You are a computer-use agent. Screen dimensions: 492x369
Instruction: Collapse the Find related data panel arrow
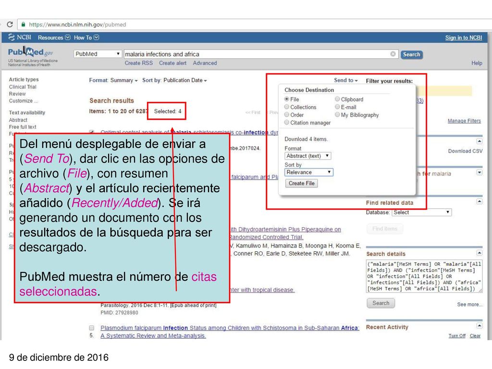(x=479, y=201)
